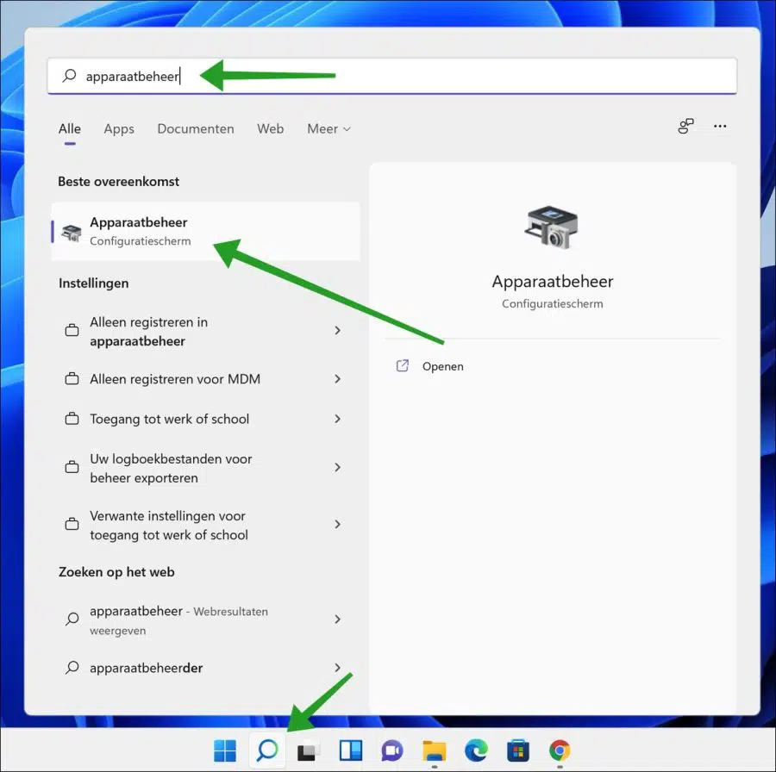
Task: Click the Apparaatbeheer icon in best match
Action: point(72,232)
